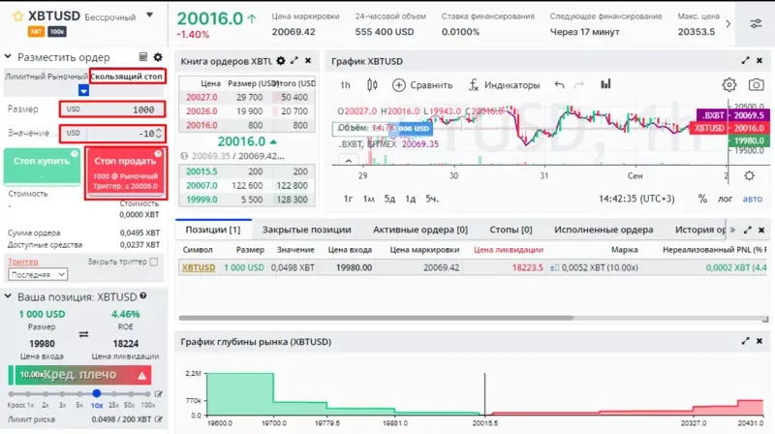Expand the positions panel to fullscreen
The height and width of the screenshot is (434, 775).
point(747,230)
